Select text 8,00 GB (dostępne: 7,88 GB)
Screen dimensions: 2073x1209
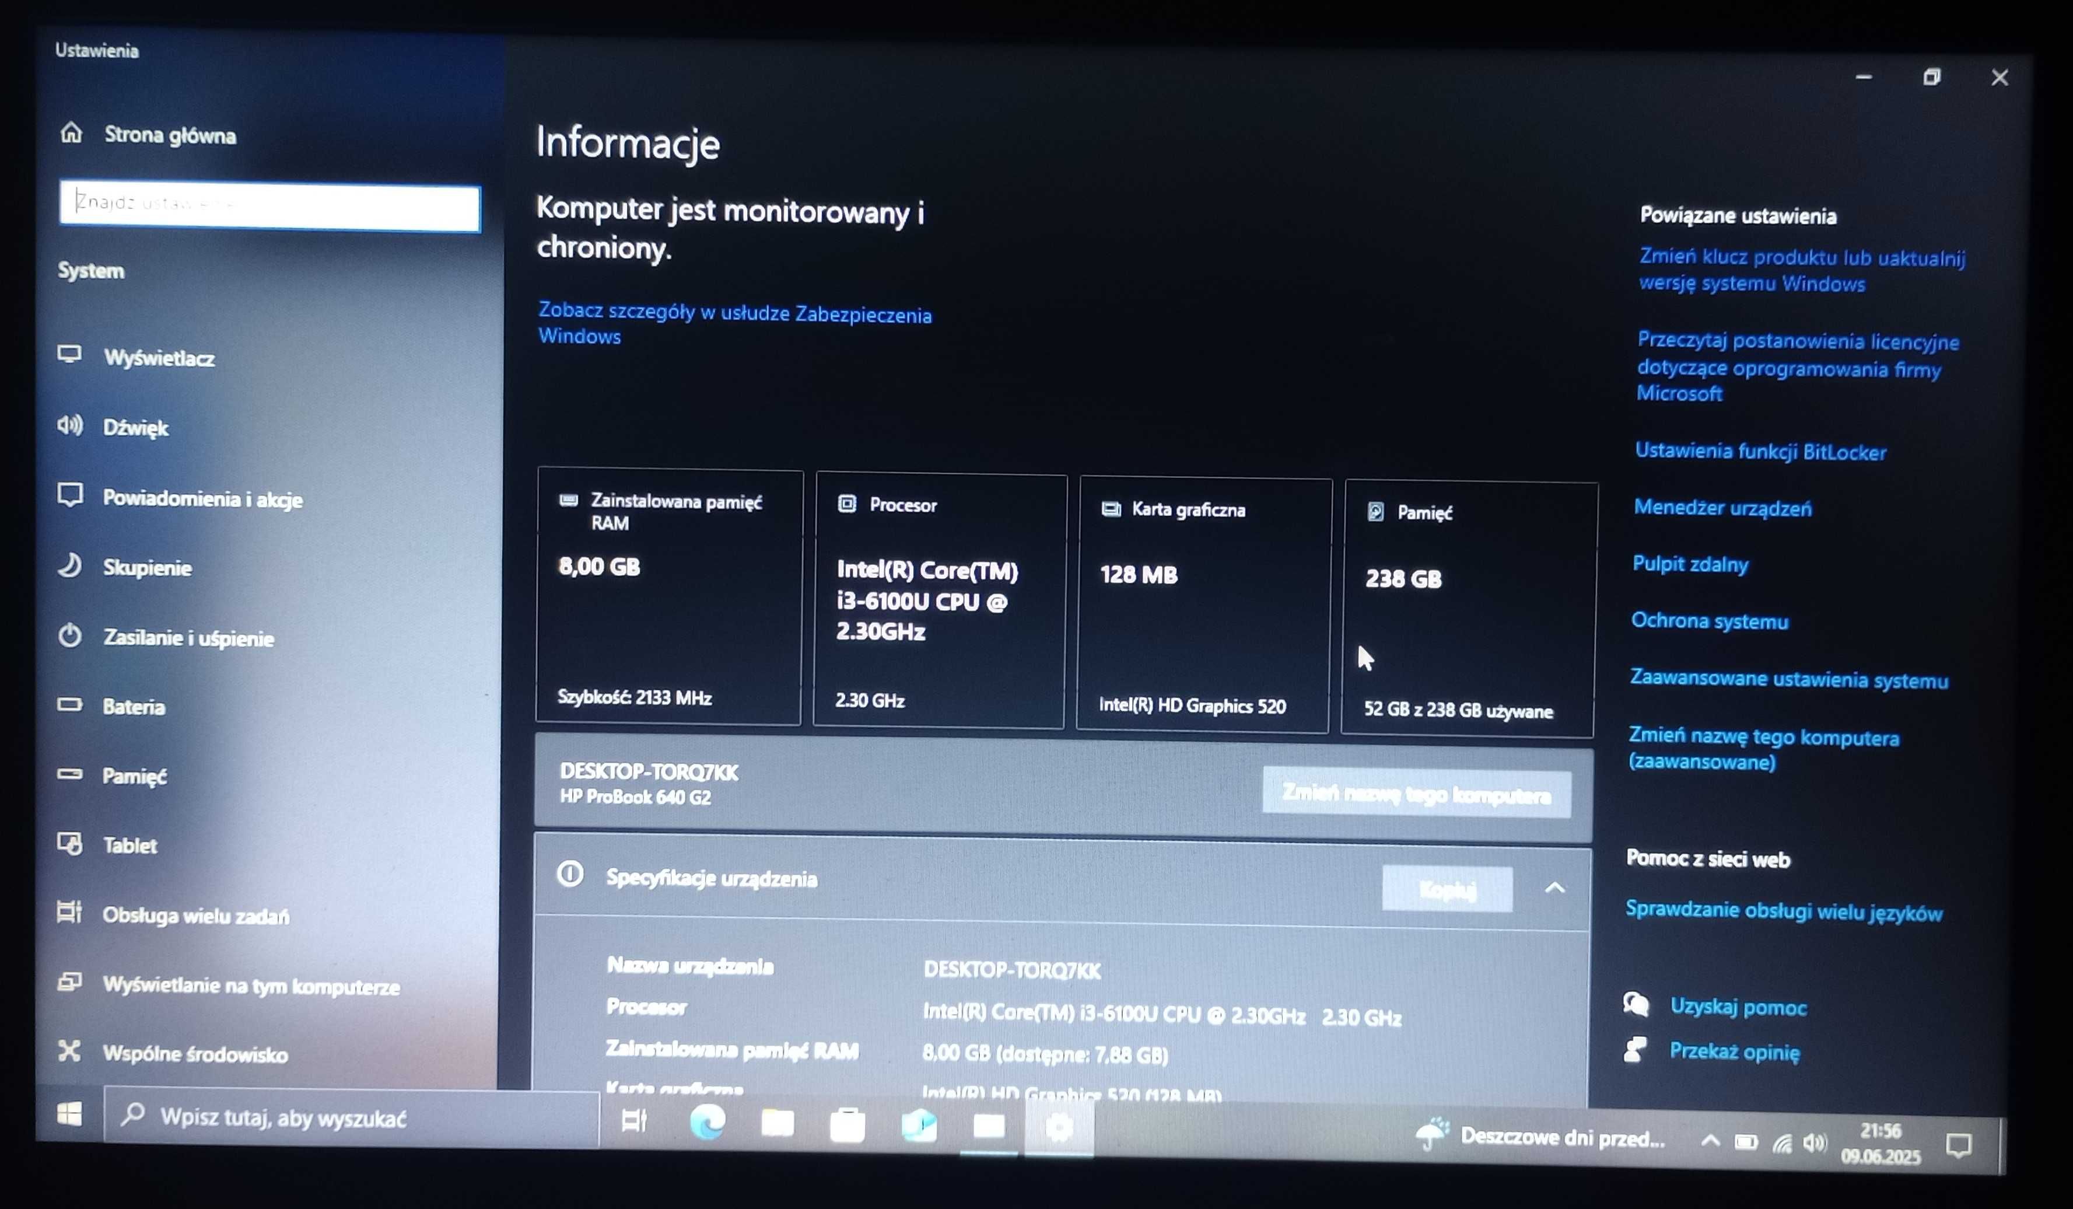click(x=1045, y=1054)
